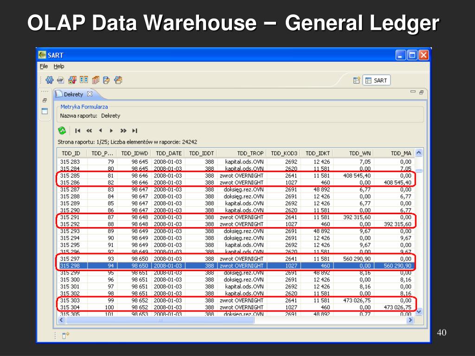475x356 pixels.
Task: Click the GBF document toolbar icon
Action: tap(61, 80)
